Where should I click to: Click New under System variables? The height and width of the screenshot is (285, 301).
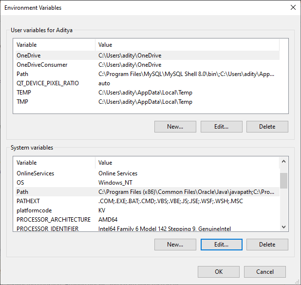tap(175, 244)
